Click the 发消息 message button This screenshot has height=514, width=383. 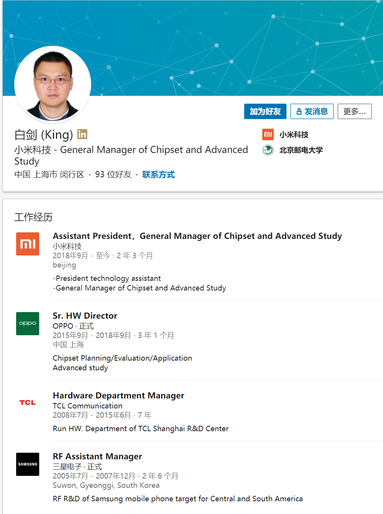312,111
